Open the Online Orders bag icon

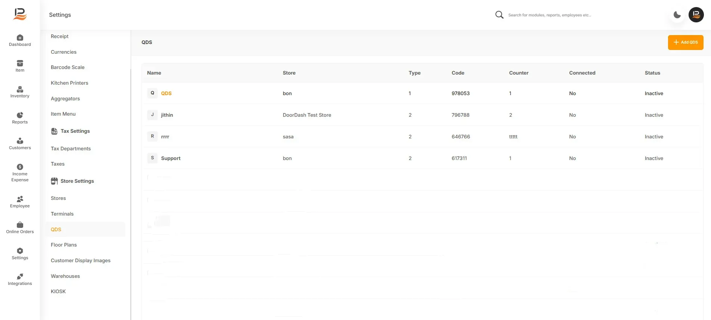pos(20,225)
